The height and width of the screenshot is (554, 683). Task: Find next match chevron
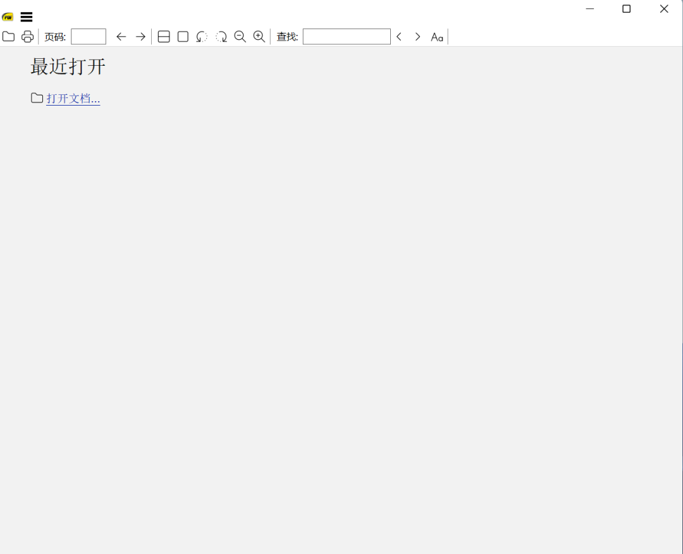click(418, 37)
